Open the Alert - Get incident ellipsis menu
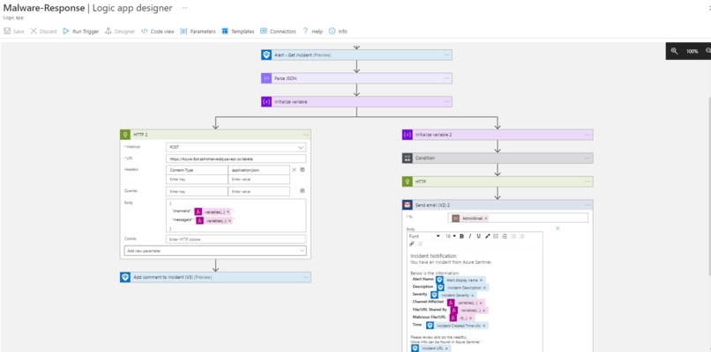 (x=446, y=55)
